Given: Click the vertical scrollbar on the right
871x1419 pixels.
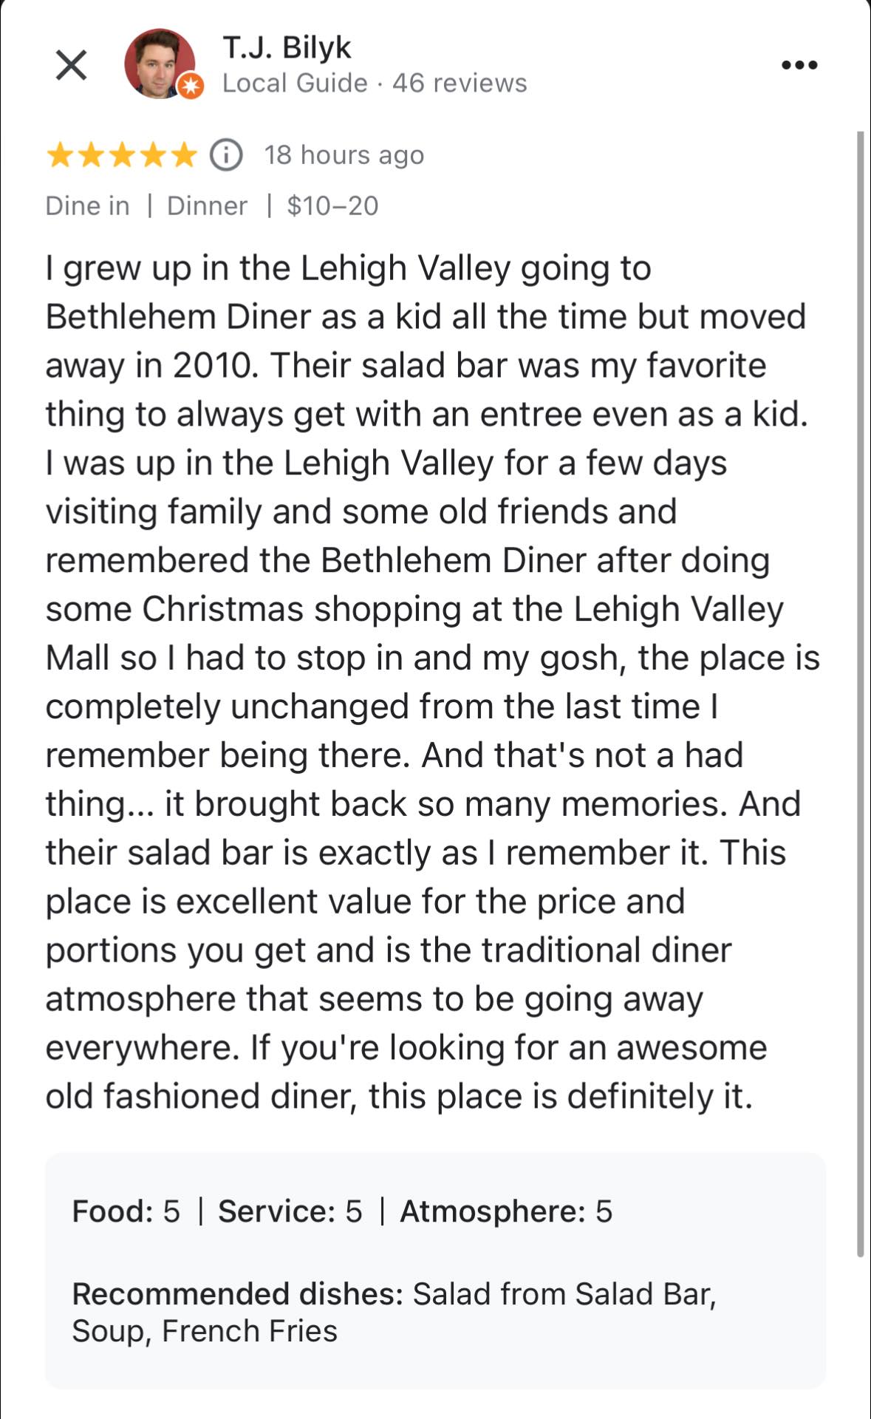Looking at the screenshot, I should pyautogui.click(x=860, y=693).
